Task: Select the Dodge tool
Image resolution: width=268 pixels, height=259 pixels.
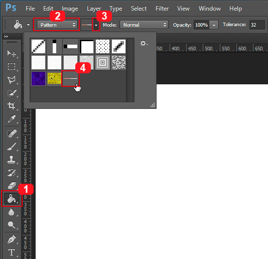Action: [x=12, y=225]
